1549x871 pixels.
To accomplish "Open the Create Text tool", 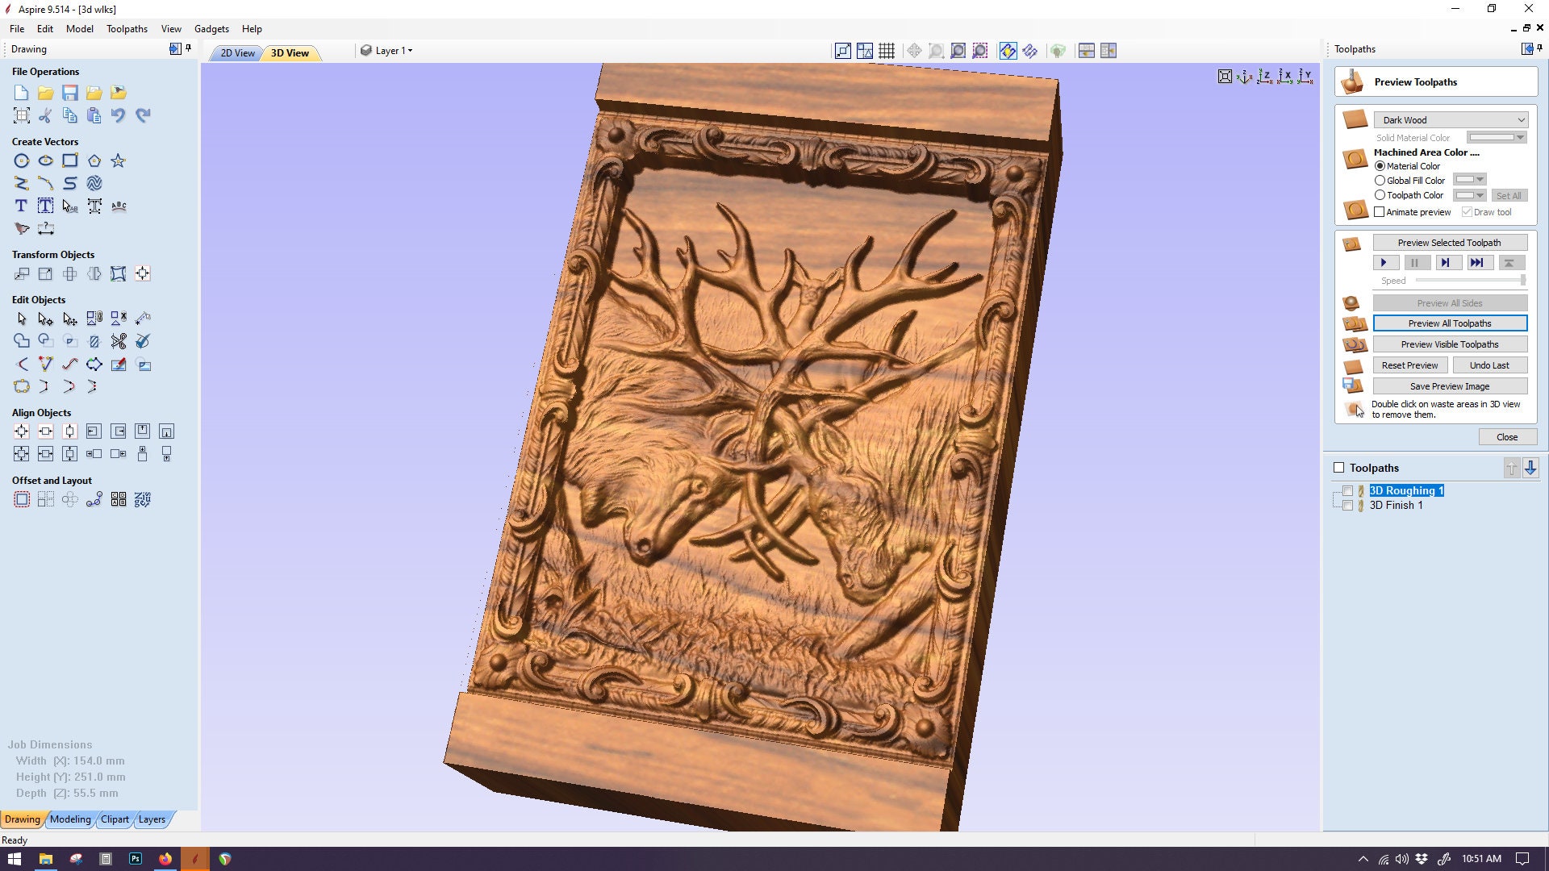I will click(20, 206).
